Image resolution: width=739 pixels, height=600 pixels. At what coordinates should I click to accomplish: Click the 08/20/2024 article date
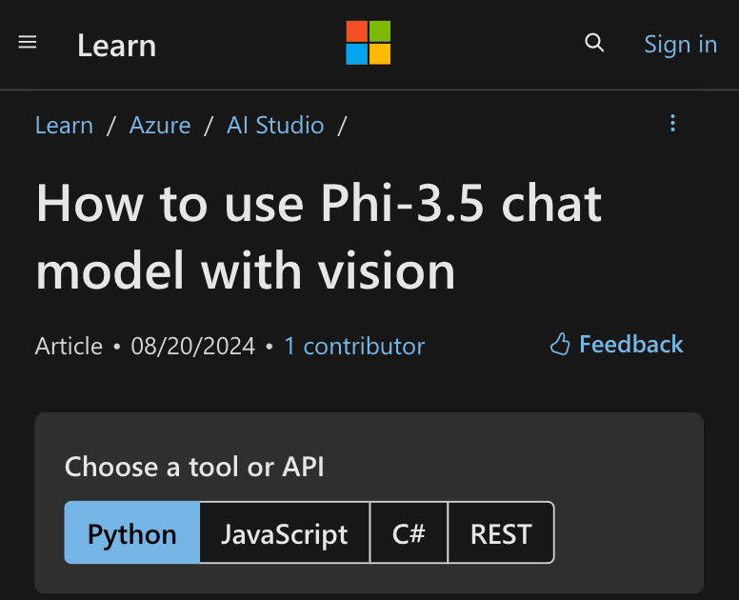pos(193,346)
